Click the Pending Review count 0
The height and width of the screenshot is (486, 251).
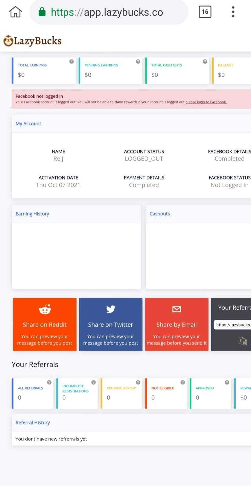click(108, 398)
